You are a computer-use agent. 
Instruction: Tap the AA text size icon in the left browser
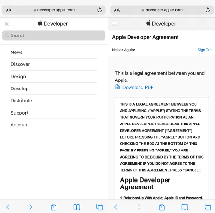pos(9,10)
